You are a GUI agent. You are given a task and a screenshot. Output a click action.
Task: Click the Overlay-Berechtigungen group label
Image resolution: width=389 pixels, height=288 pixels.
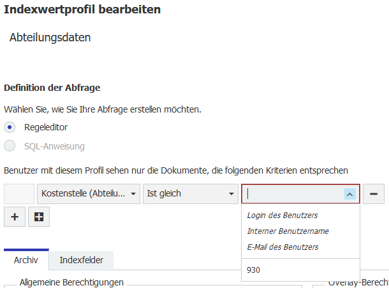(x=358, y=282)
